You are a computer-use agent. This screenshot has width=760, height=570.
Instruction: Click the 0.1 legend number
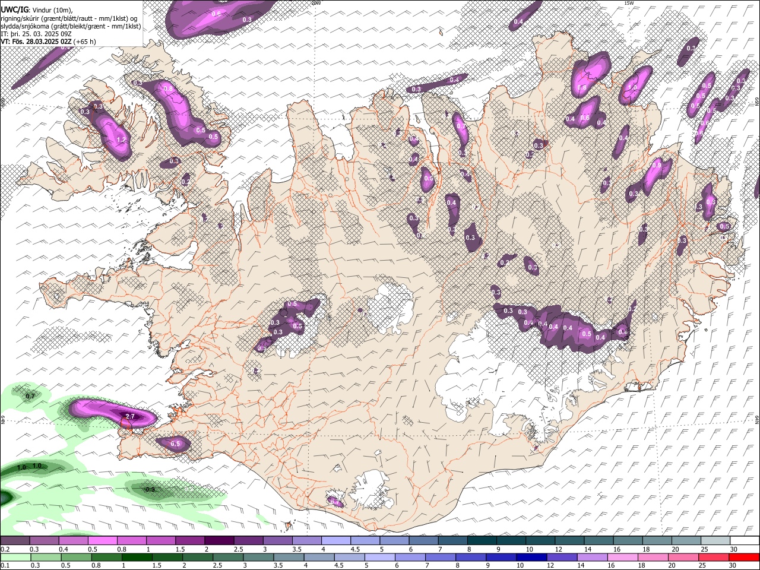[x=5, y=566]
